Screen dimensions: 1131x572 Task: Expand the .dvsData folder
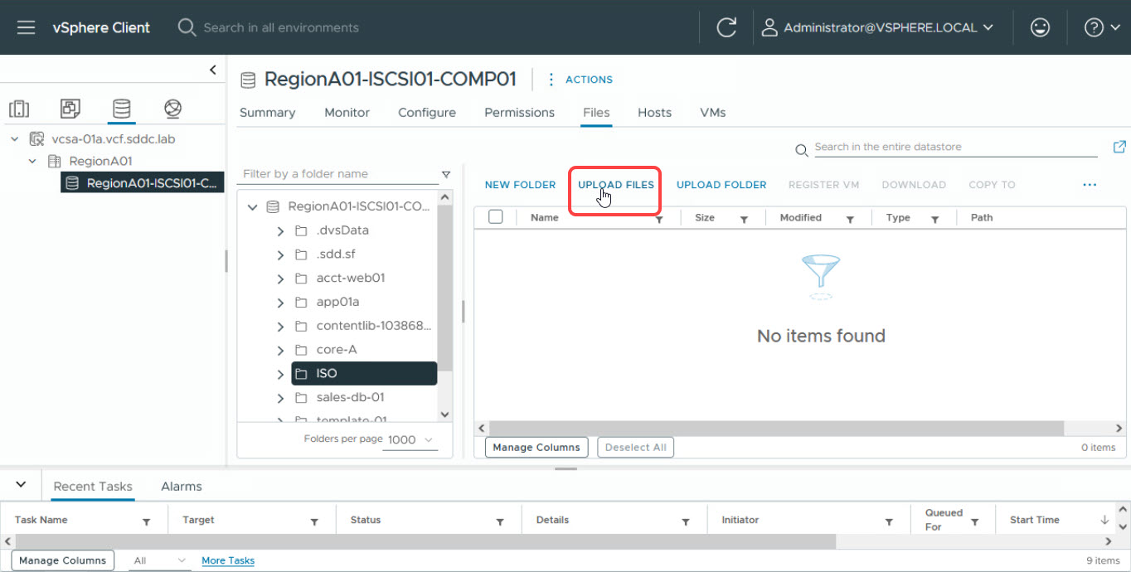pos(281,230)
